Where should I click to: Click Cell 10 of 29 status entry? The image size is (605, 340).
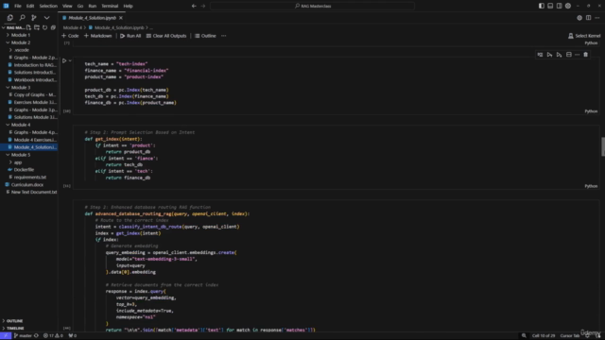coord(544,336)
